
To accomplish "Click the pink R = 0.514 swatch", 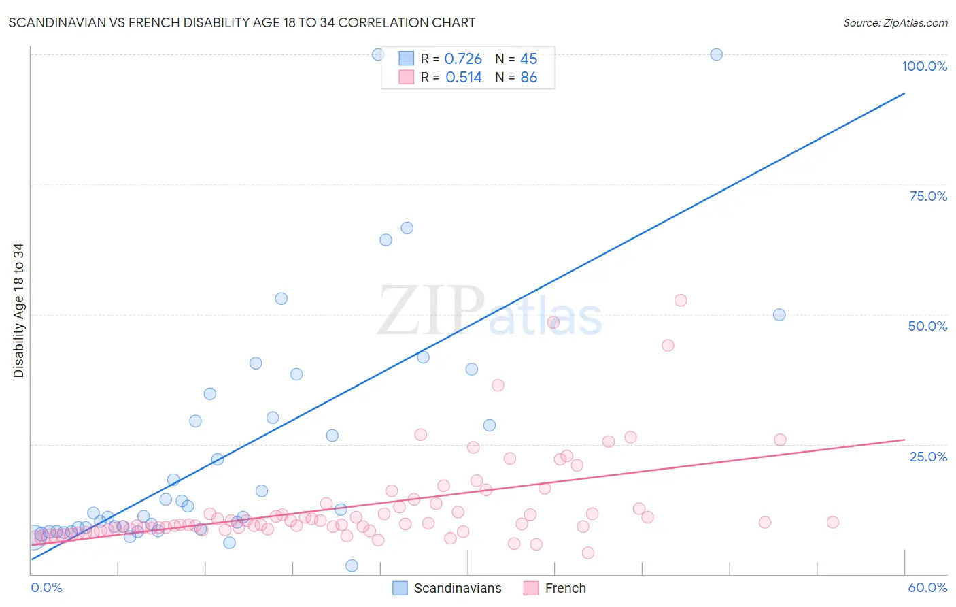I will click(x=406, y=77).
